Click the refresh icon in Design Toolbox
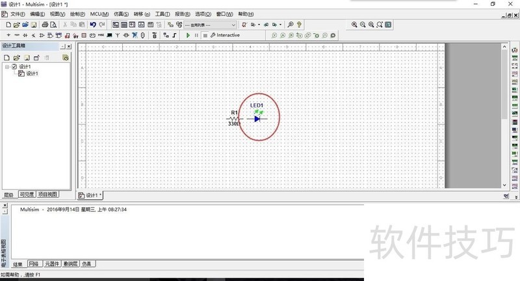Viewport: 520px width, 281px height. click(66, 58)
